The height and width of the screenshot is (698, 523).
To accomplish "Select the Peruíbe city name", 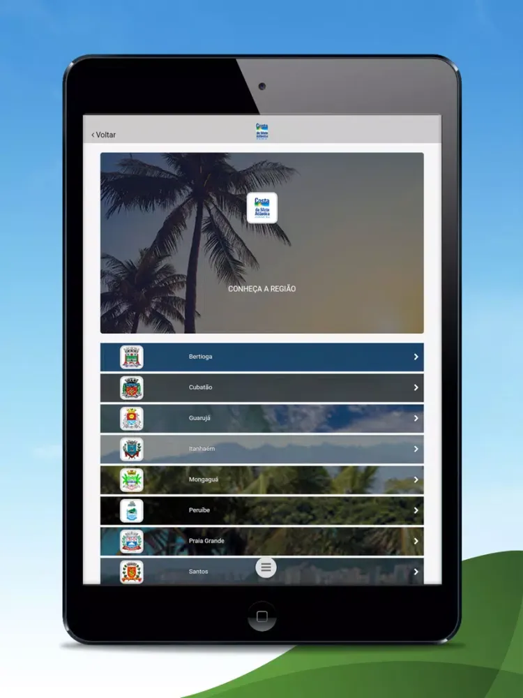I will 199,510.
